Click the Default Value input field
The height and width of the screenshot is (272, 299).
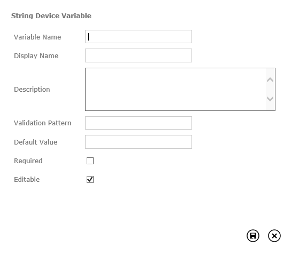click(139, 142)
